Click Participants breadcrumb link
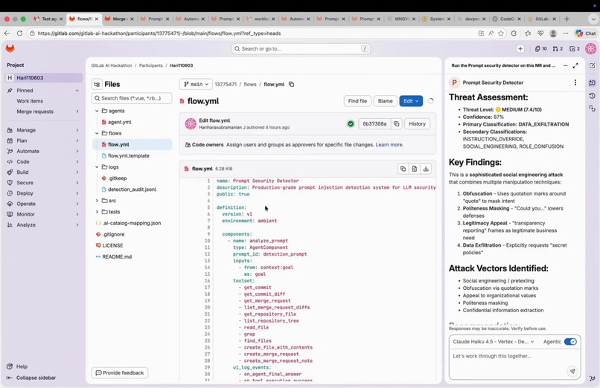Image resolution: width=600 pixels, height=388 pixels. 151,65
